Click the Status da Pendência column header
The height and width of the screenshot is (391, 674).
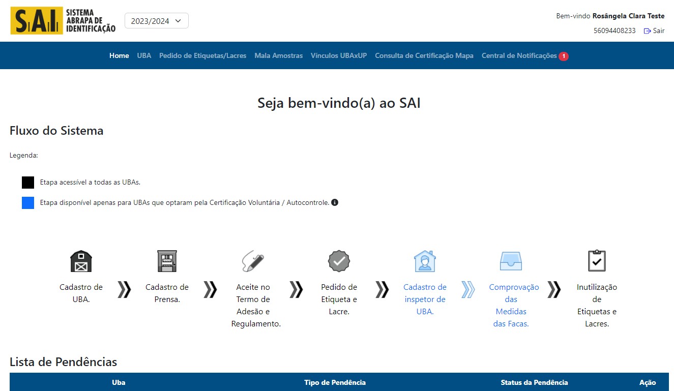point(534,382)
